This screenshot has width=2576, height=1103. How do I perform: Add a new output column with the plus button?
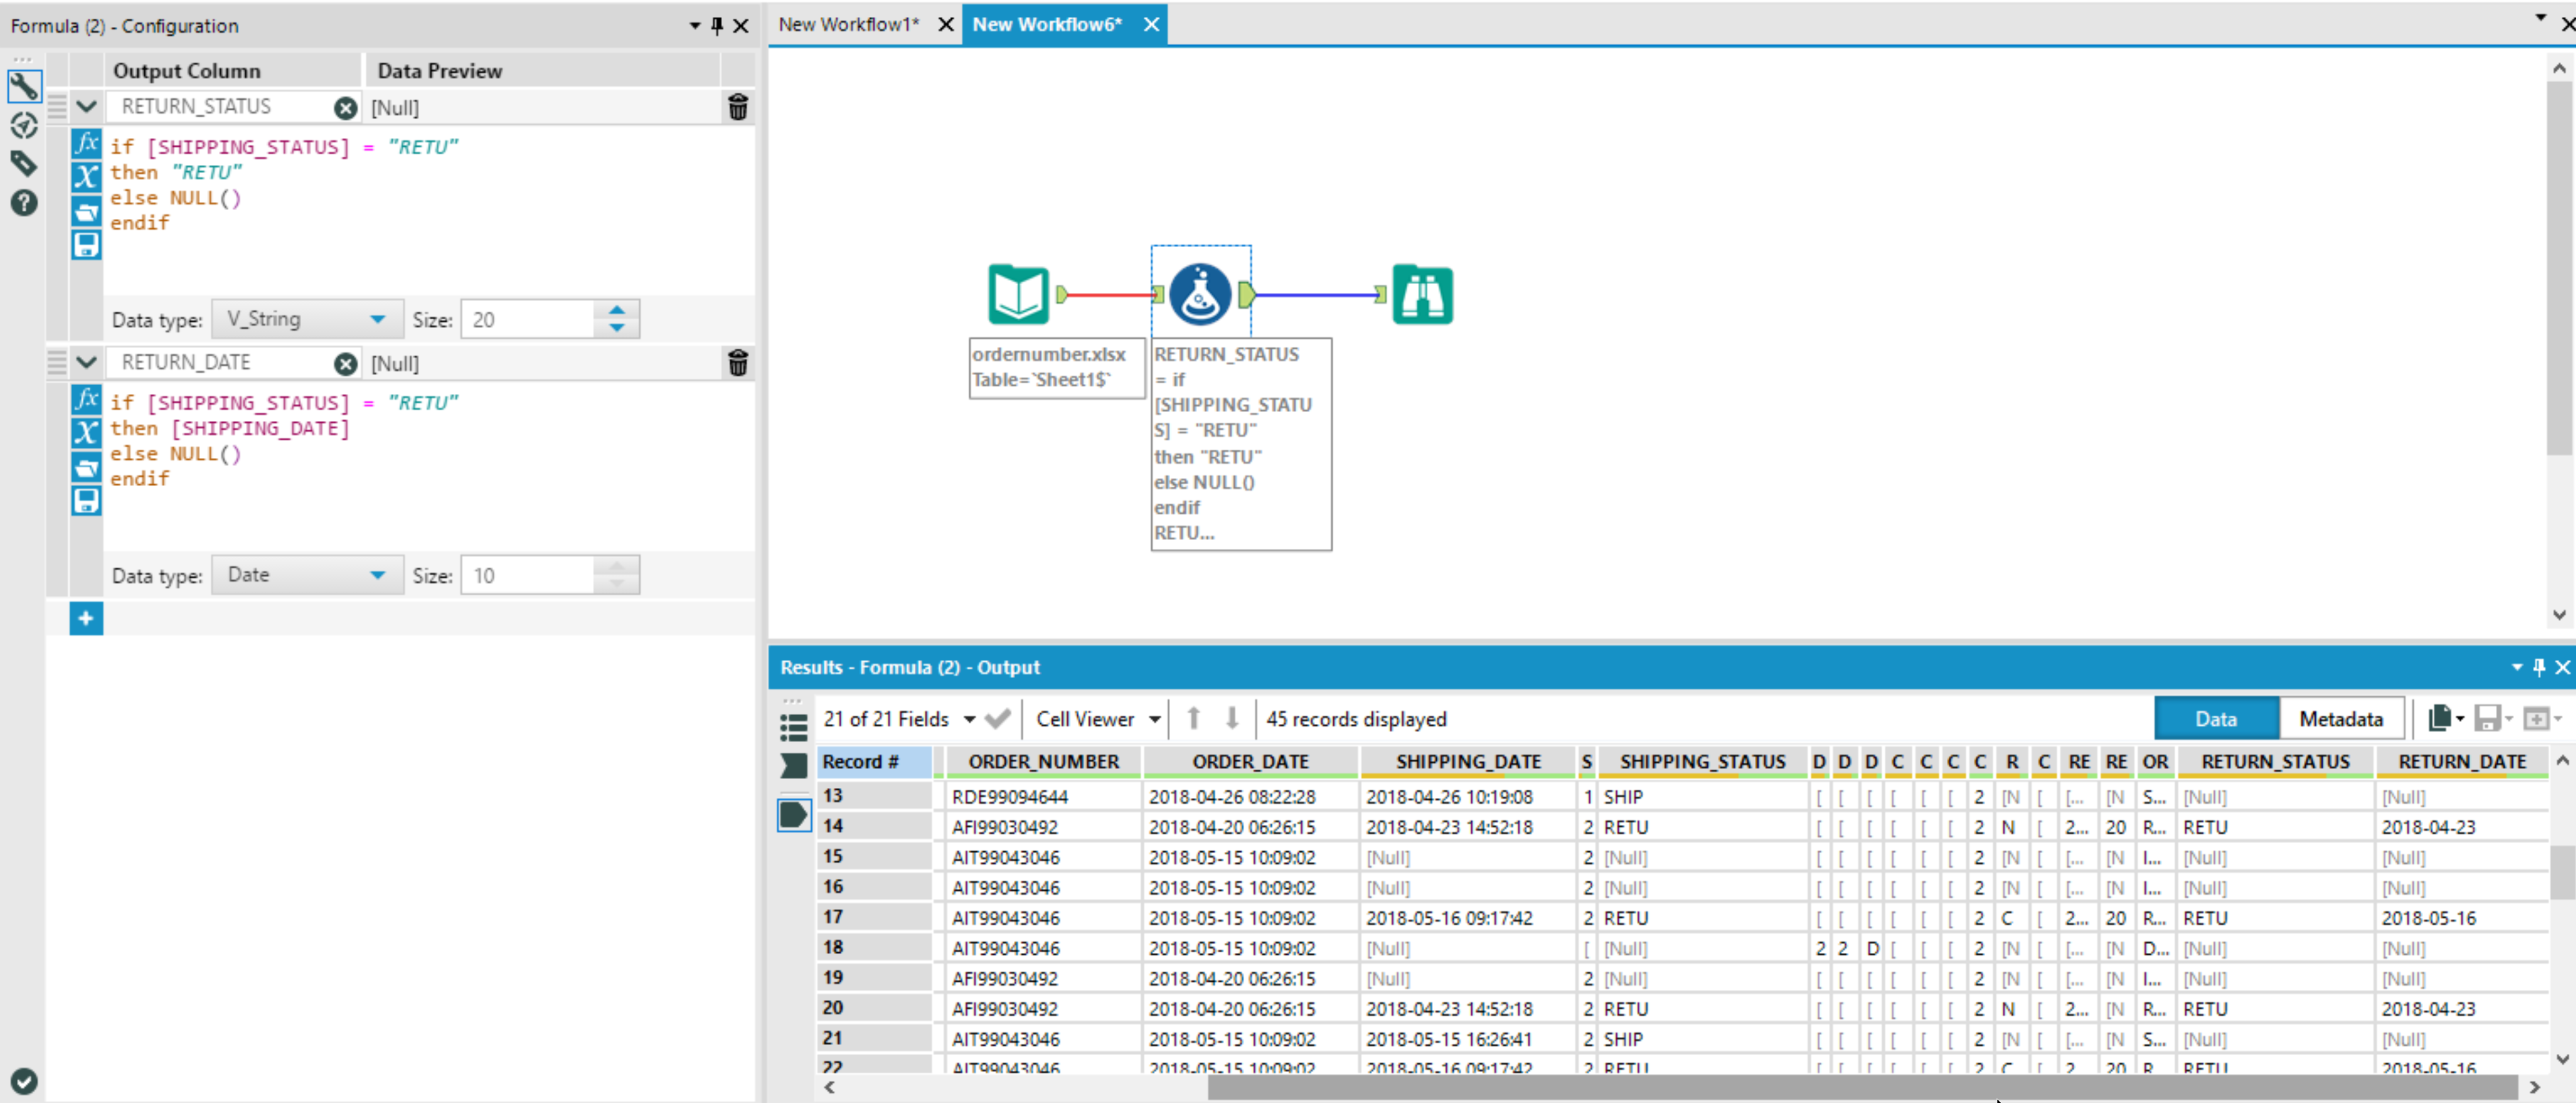click(86, 618)
